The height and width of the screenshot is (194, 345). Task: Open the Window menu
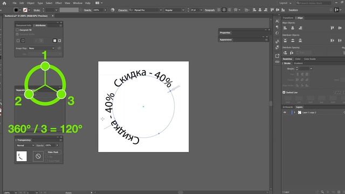click(x=78, y=3)
